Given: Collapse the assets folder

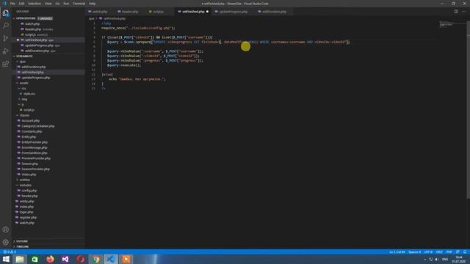Looking at the screenshot, I should [x=23, y=83].
